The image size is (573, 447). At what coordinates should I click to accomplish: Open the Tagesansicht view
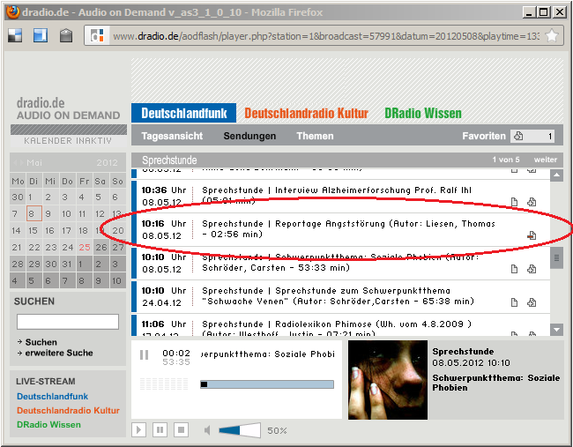point(172,137)
